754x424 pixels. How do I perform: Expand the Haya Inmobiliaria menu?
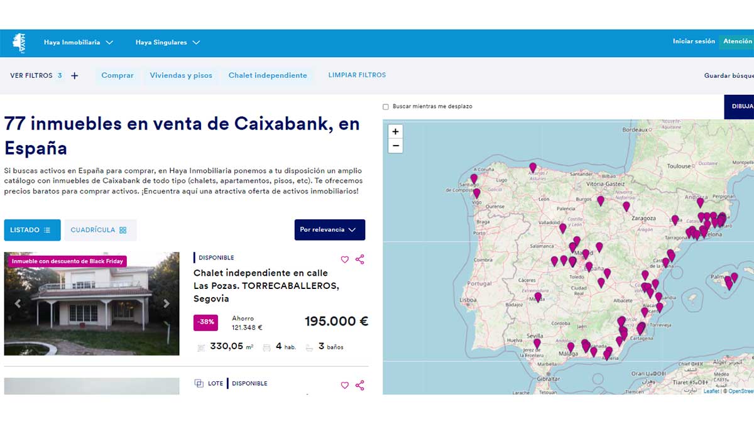pos(79,43)
